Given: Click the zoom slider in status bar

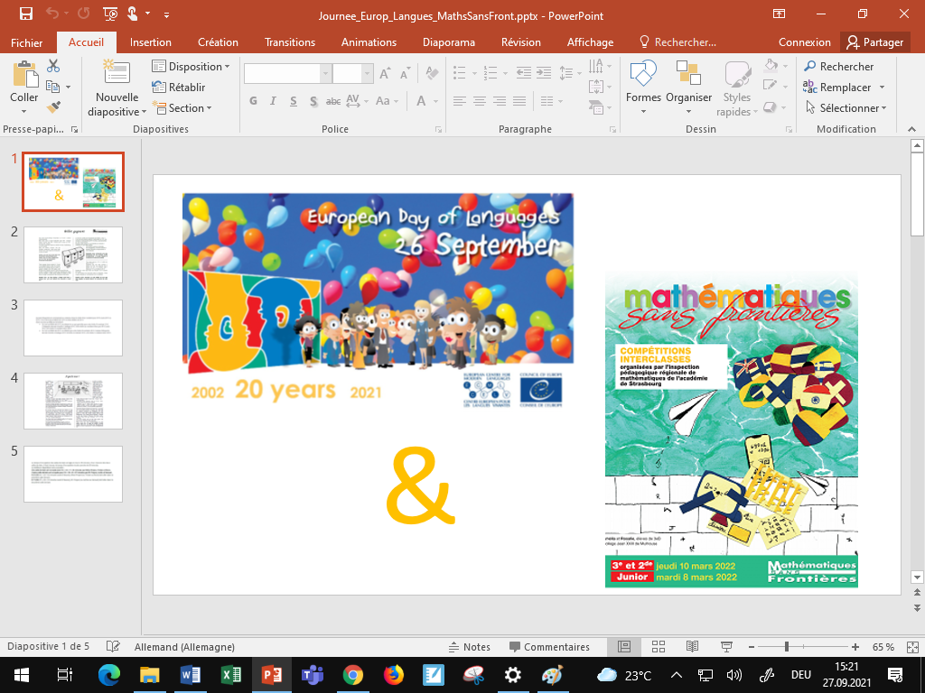Looking at the screenshot, I should point(787,647).
